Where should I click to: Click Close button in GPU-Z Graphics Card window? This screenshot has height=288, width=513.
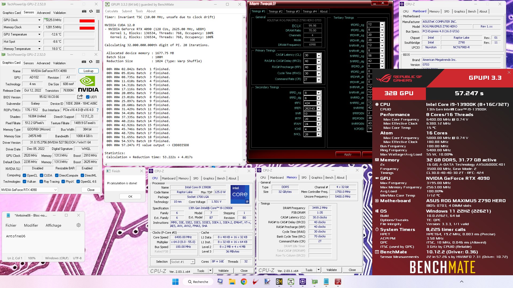click(x=91, y=190)
